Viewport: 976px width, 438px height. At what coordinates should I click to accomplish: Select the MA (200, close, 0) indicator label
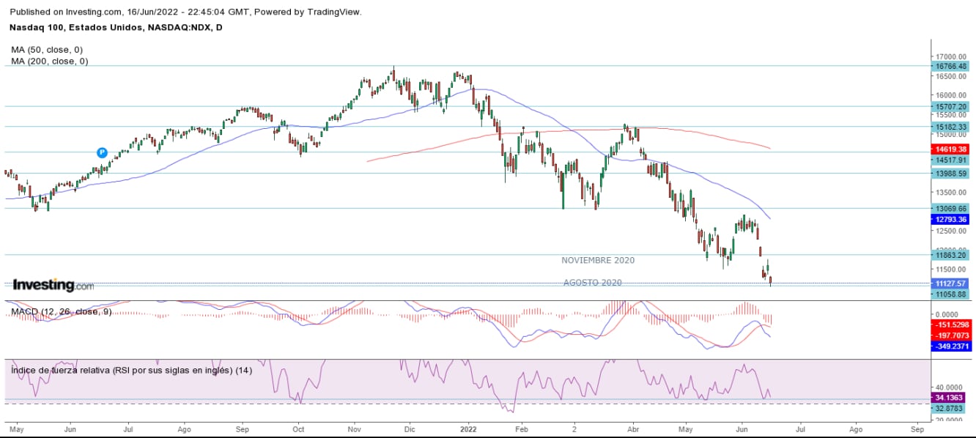coord(50,62)
